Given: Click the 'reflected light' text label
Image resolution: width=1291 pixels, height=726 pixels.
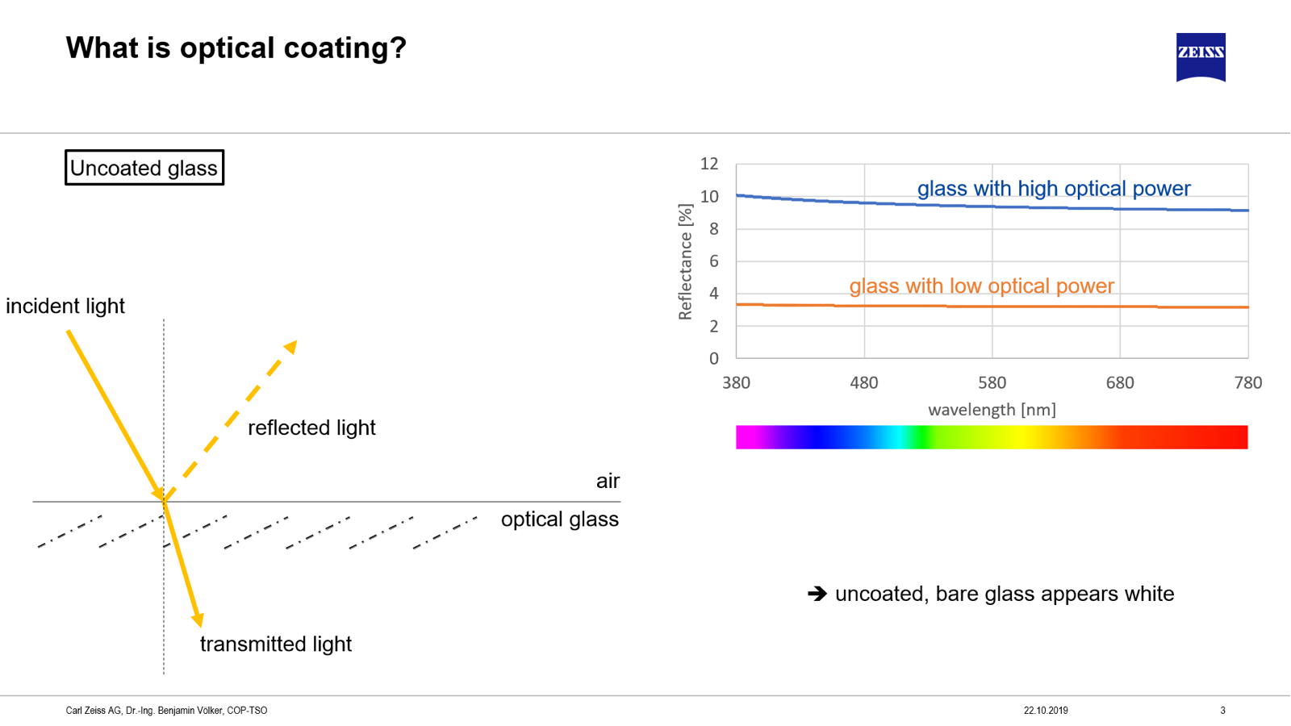Looking at the screenshot, I should point(311,428).
